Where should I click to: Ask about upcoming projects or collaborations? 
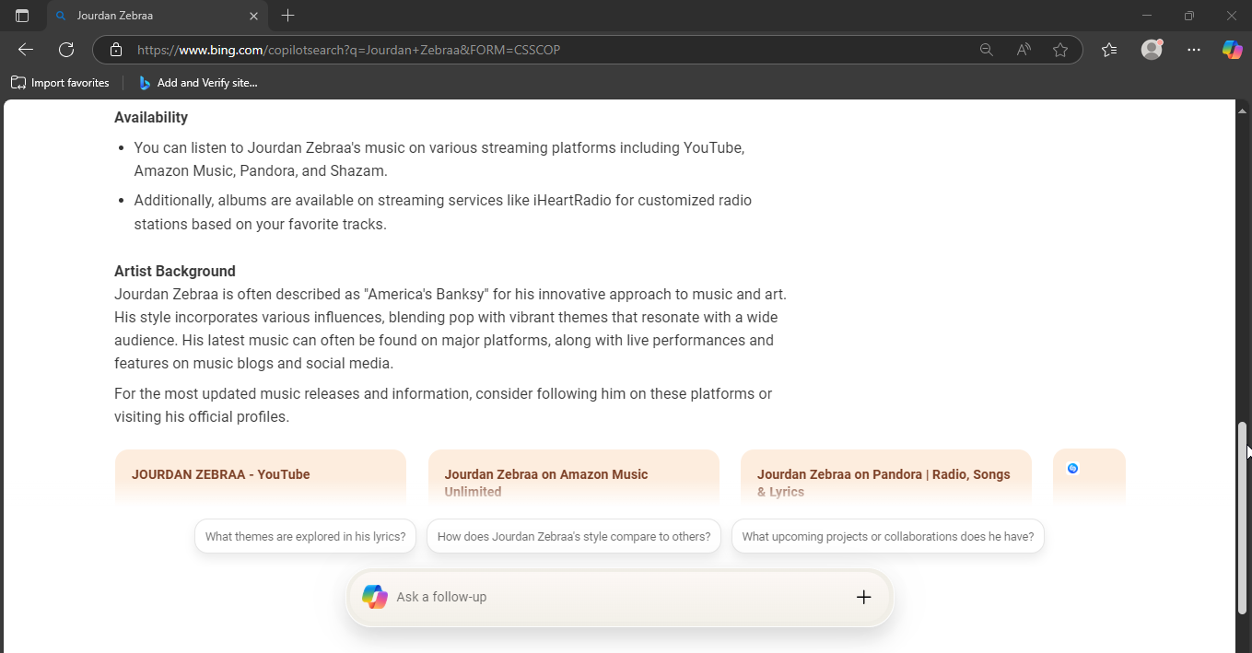888,536
